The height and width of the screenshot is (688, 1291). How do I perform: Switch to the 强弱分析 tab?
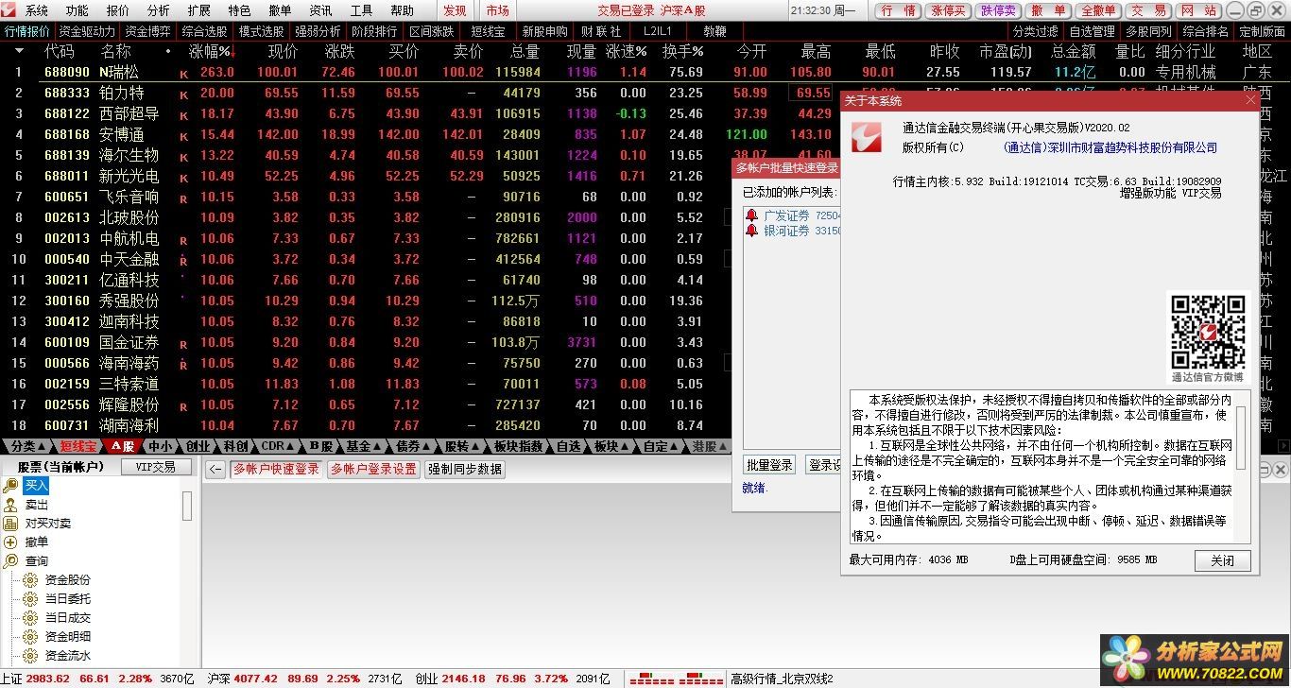click(318, 31)
